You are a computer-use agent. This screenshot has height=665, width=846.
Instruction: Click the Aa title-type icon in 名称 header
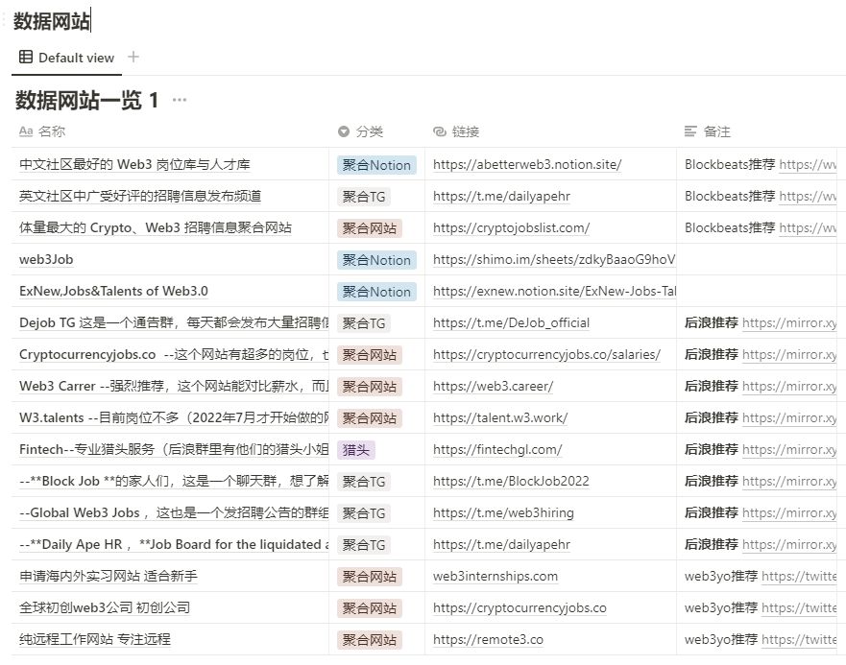pyautogui.click(x=26, y=131)
